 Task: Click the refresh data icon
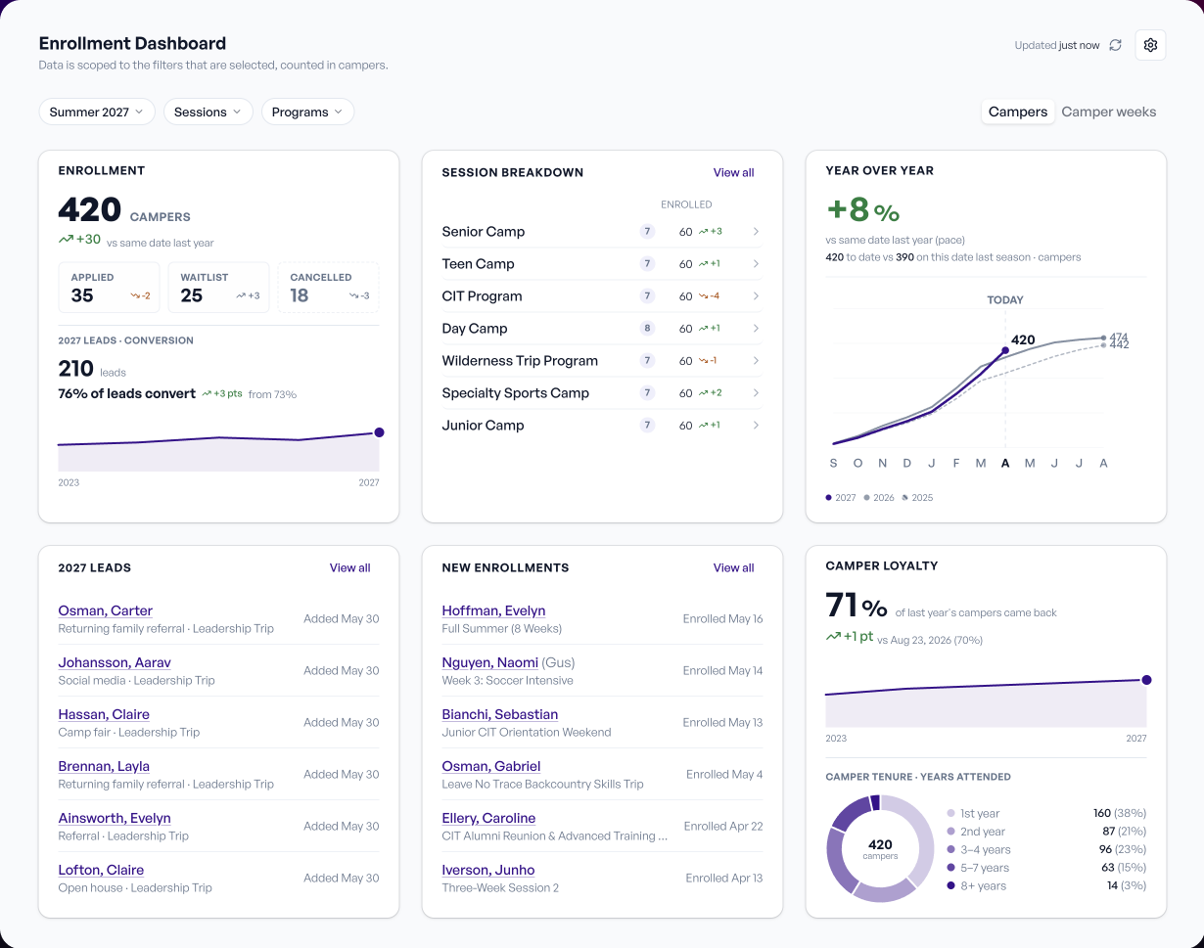pos(1115,45)
